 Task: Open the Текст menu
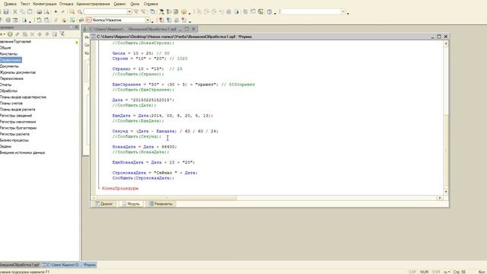pyautogui.click(x=25, y=4)
